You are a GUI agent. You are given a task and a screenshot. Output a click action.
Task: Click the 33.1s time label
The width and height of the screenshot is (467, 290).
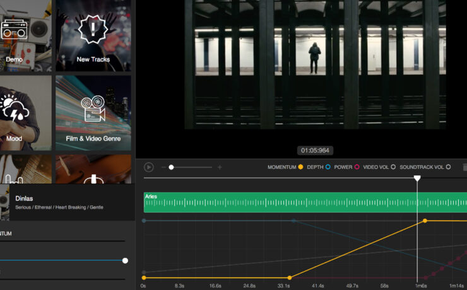pyautogui.click(x=283, y=286)
